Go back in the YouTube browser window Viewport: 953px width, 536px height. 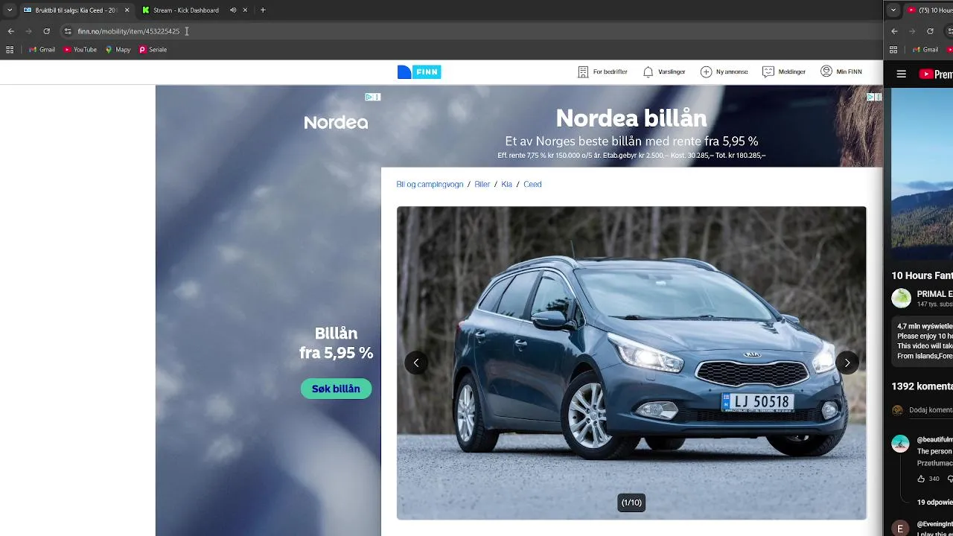tap(894, 31)
